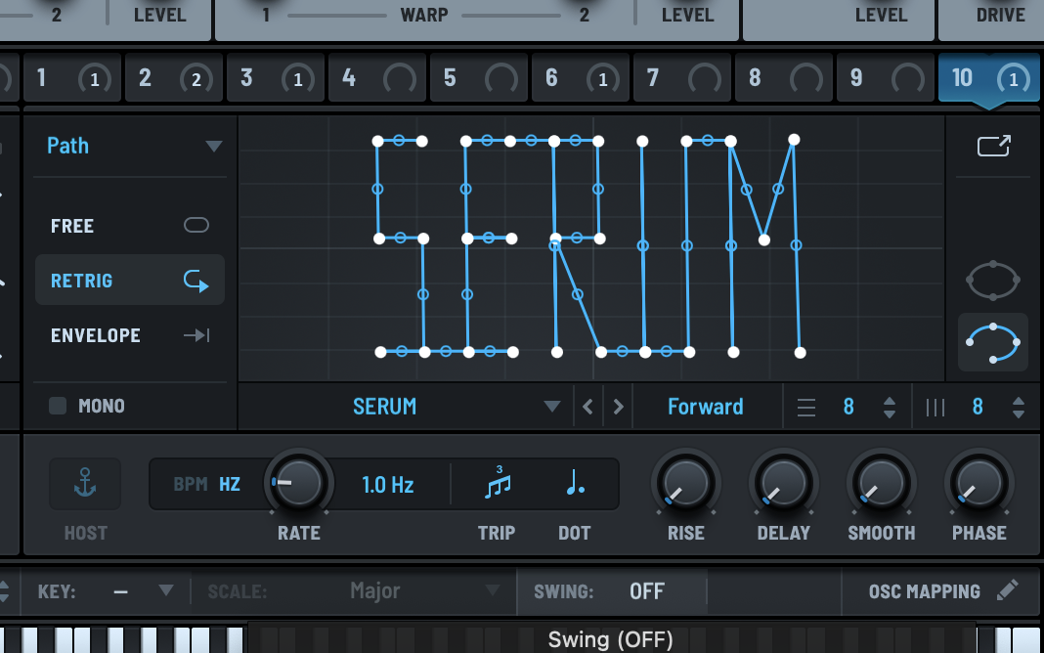Viewport: 1044px width, 653px height.
Task: Select LFO tab 6
Action: click(x=580, y=78)
